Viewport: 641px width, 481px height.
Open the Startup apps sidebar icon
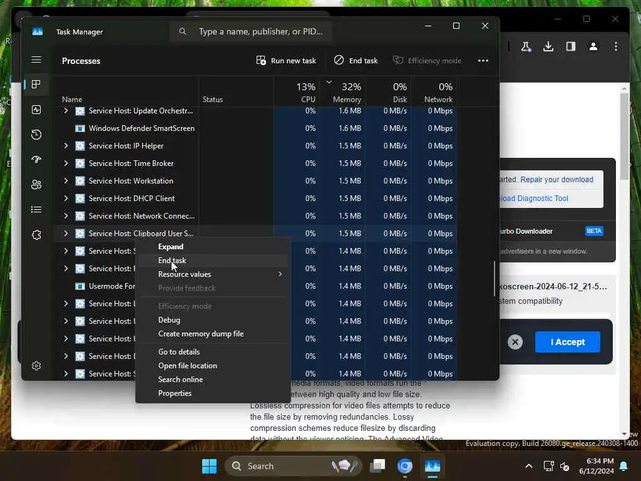point(36,160)
